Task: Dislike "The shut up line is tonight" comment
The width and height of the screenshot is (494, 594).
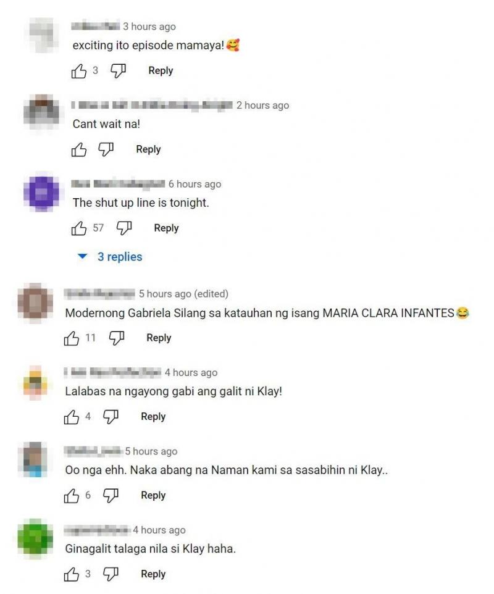Action: pos(124,228)
